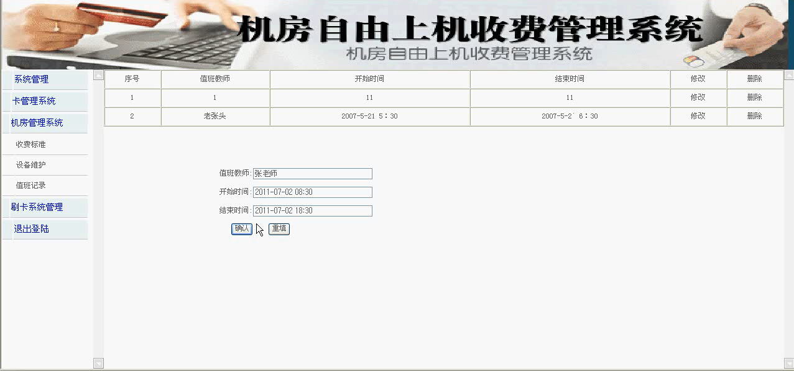Click the 序号 column header
794x371 pixels.
[x=132, y=79]
